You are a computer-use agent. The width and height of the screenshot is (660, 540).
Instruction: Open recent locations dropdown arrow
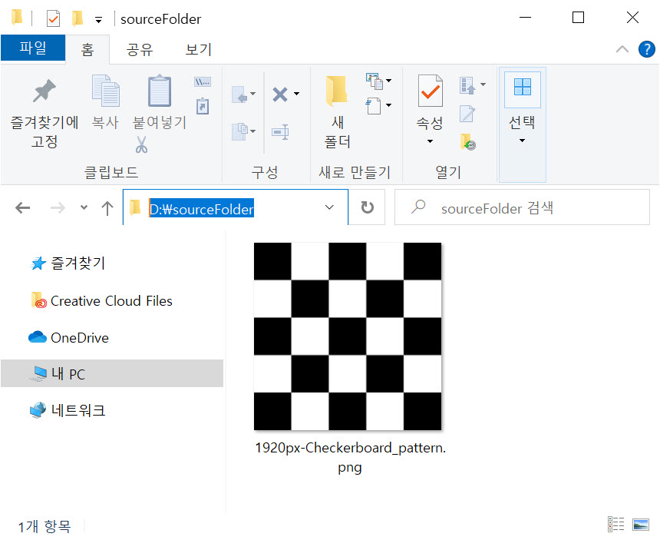click(84, 207)
